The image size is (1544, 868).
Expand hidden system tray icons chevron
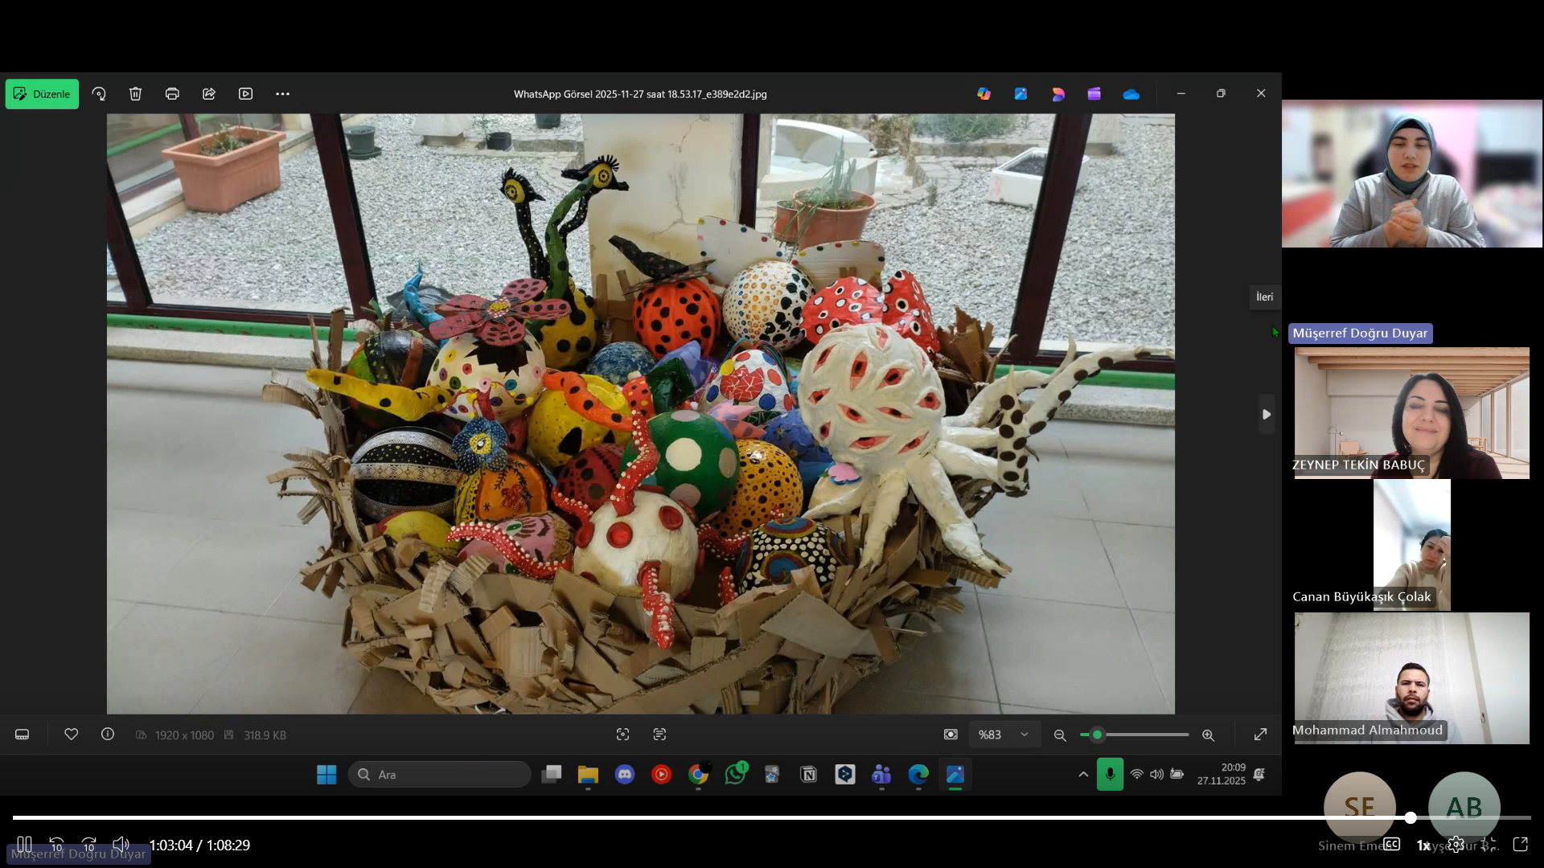coord(1083,775)
